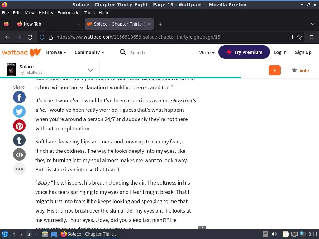Select the Solace - Chapter Thirty-Eight tab
Screen dimensions: 319x239
point(119,24)
